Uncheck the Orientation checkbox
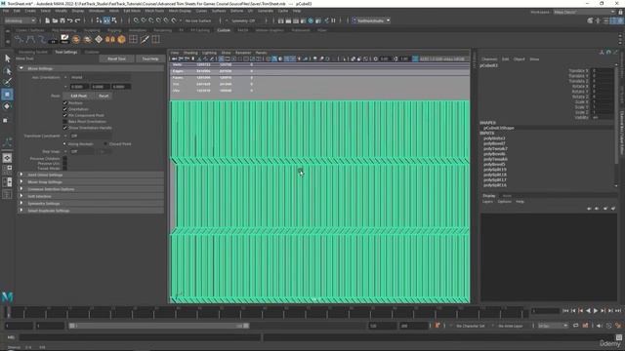 click(65, 109)
